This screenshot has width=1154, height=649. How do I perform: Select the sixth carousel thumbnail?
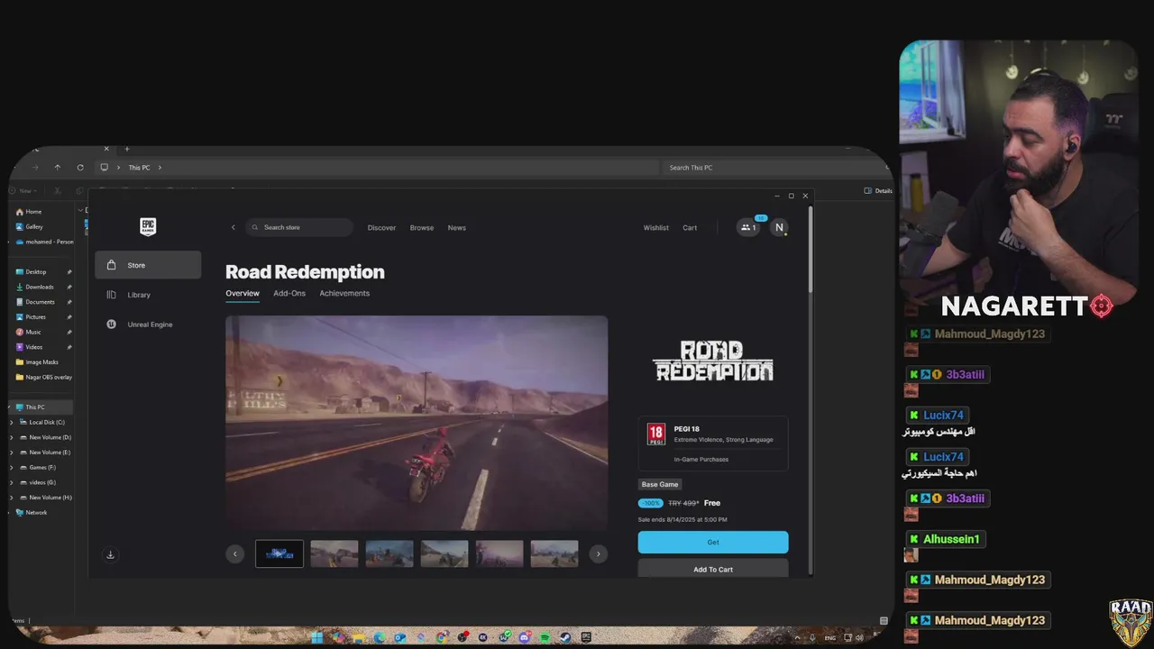click(554, 553)
